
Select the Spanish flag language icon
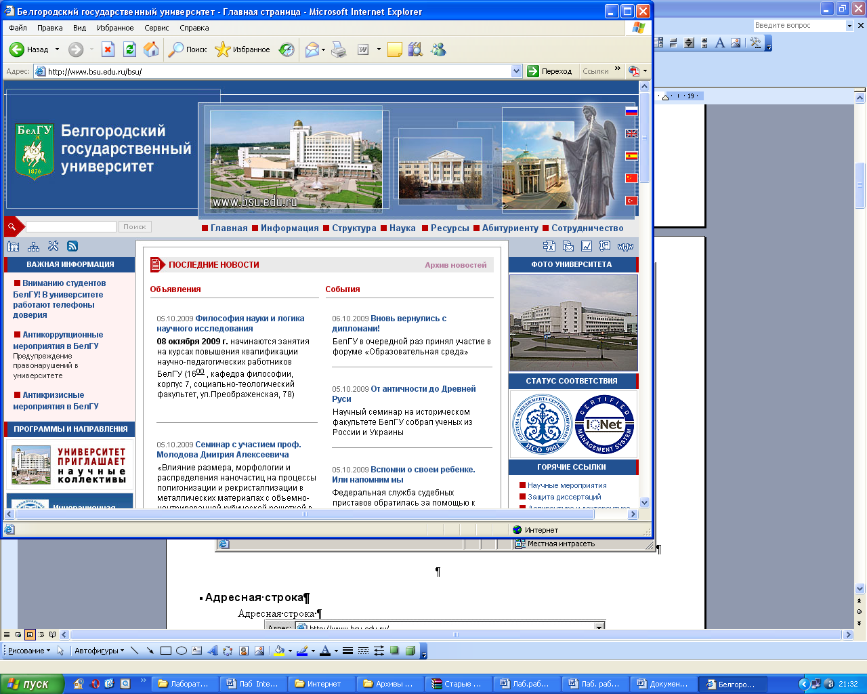click(x=631, y=156)
